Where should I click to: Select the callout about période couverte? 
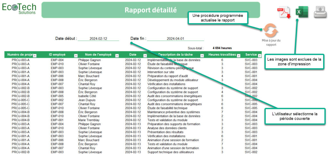(x=294, y=116)
